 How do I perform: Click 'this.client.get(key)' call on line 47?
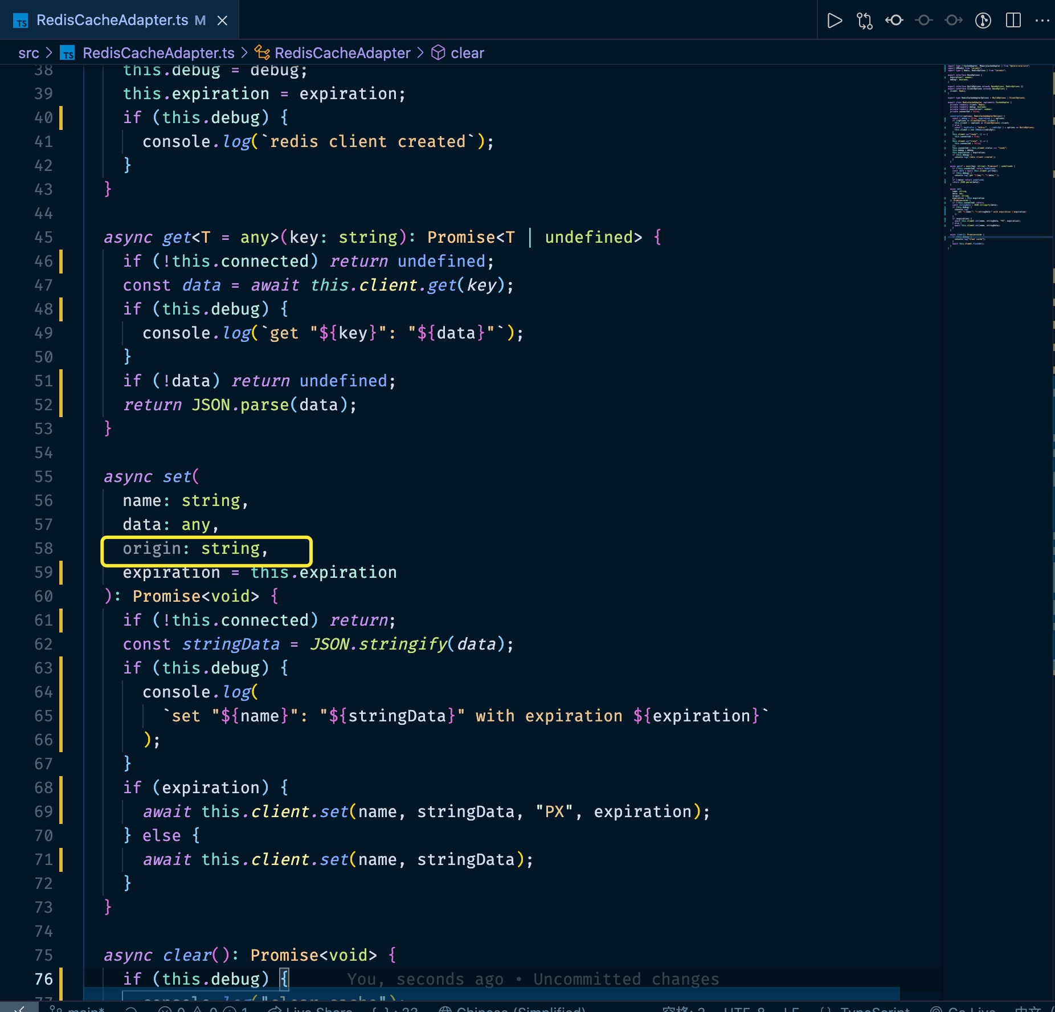pyautogui.click(x=407, y=285)
